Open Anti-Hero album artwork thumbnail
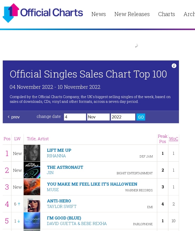This screenshot has width=195, height=231. pos(32,204)
